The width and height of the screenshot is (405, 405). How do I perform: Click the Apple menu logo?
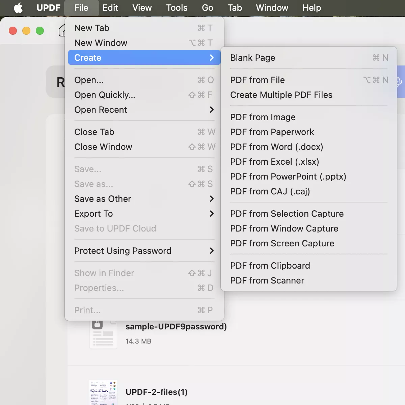click(19, 8)
